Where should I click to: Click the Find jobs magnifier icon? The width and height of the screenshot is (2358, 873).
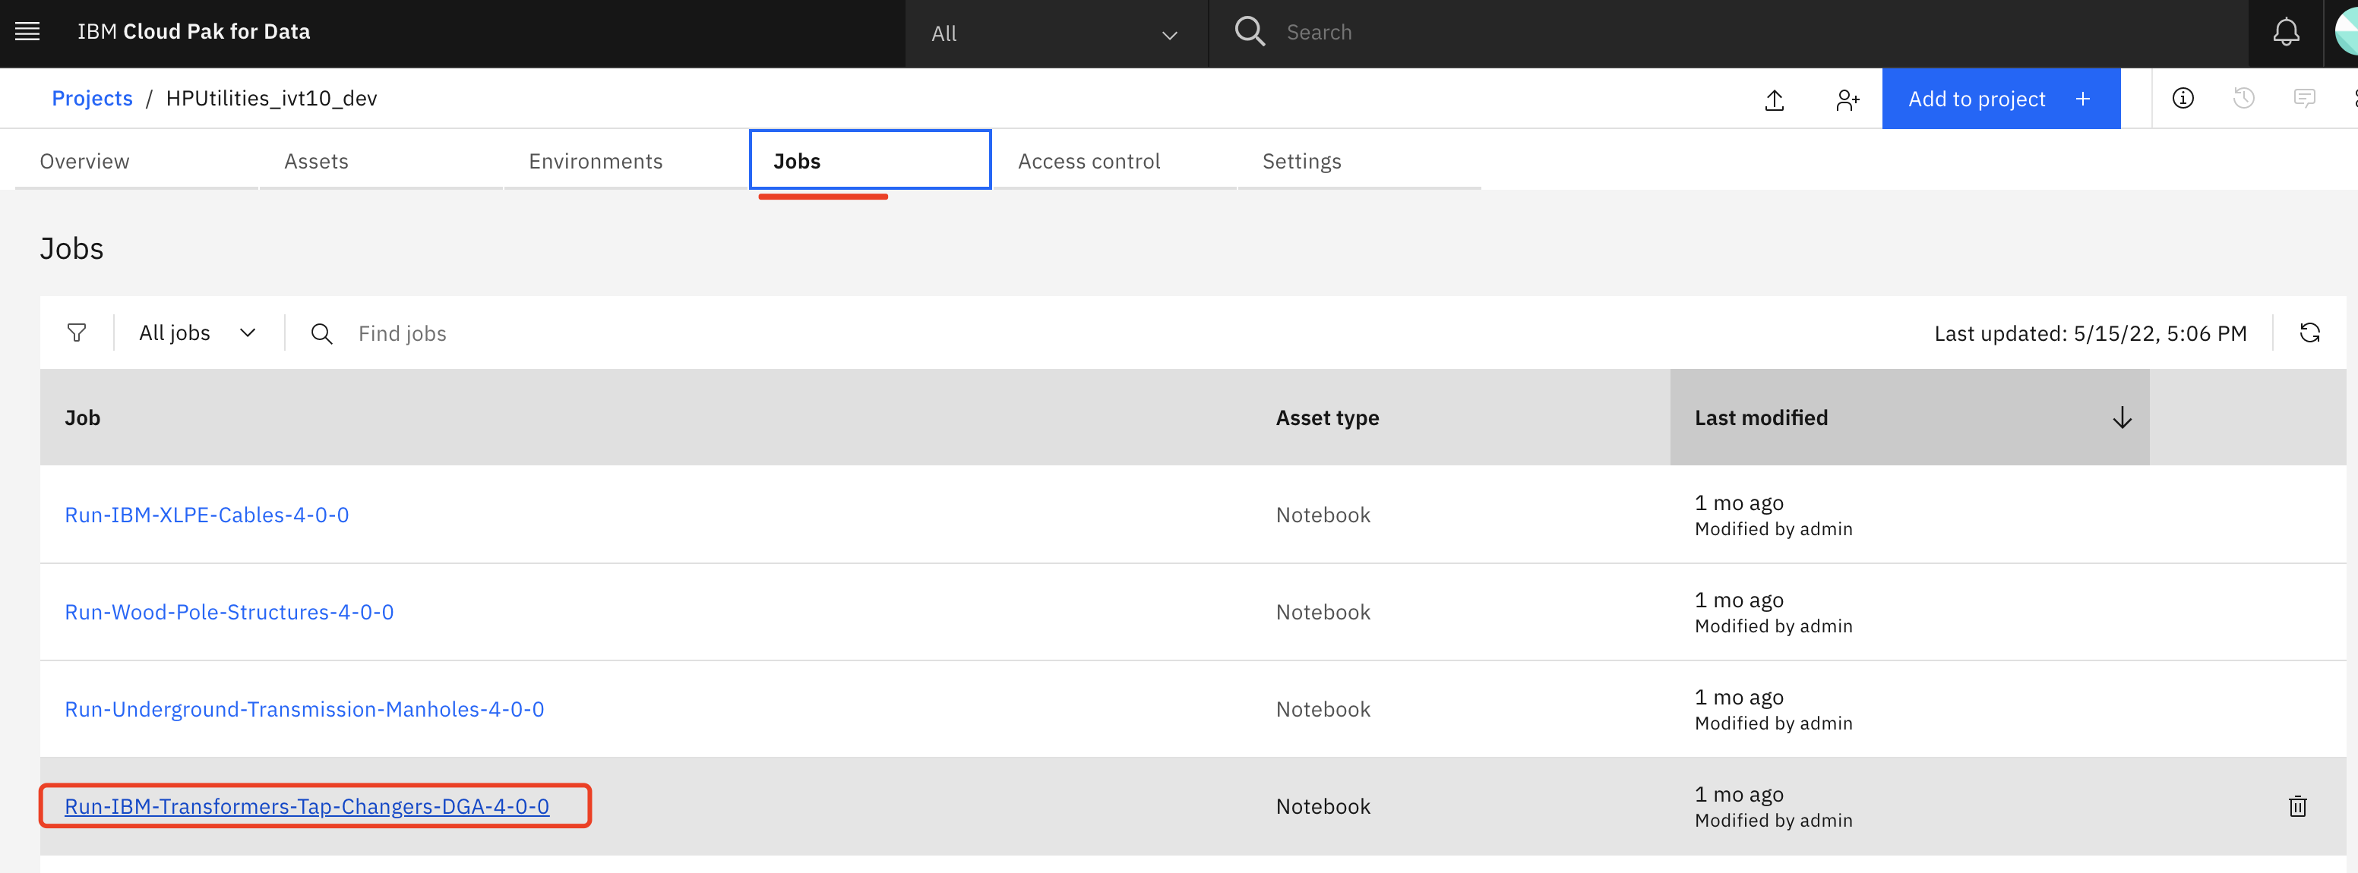pos(321,333)
